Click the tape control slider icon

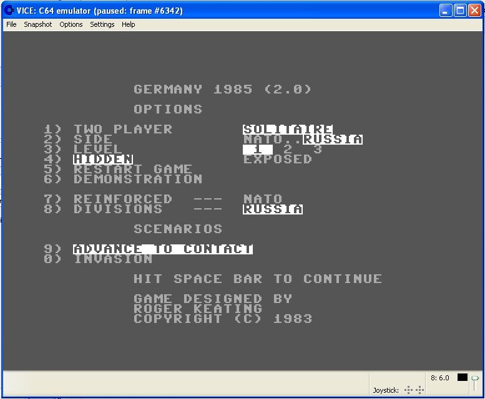pyautogui.click(x=474, y=383)
